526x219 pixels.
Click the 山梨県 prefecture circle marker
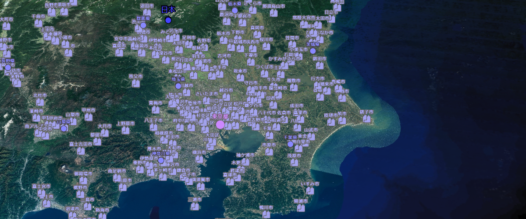(x=64, y=128)
